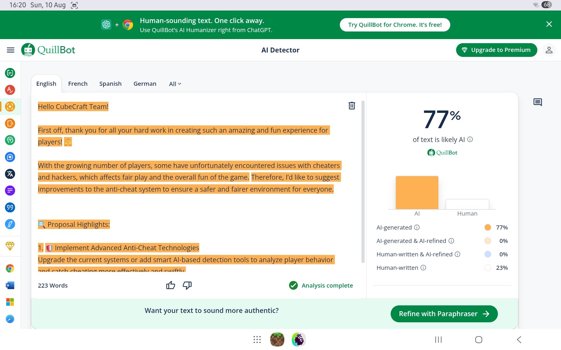This screenshot has height=350, width=561.
Task: Open the AI Chat sidebar tool
Action: [10, 157]
